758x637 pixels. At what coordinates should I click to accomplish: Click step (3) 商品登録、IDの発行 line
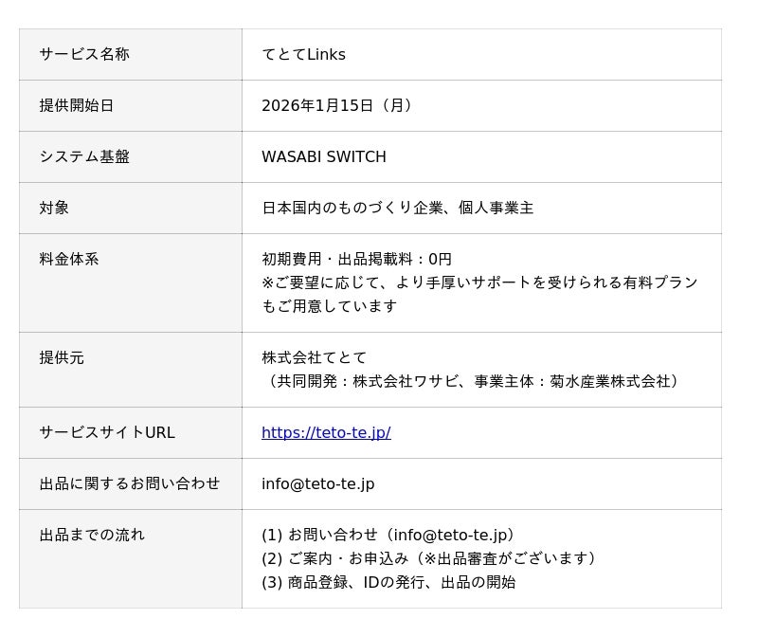[x=388, y=583]
